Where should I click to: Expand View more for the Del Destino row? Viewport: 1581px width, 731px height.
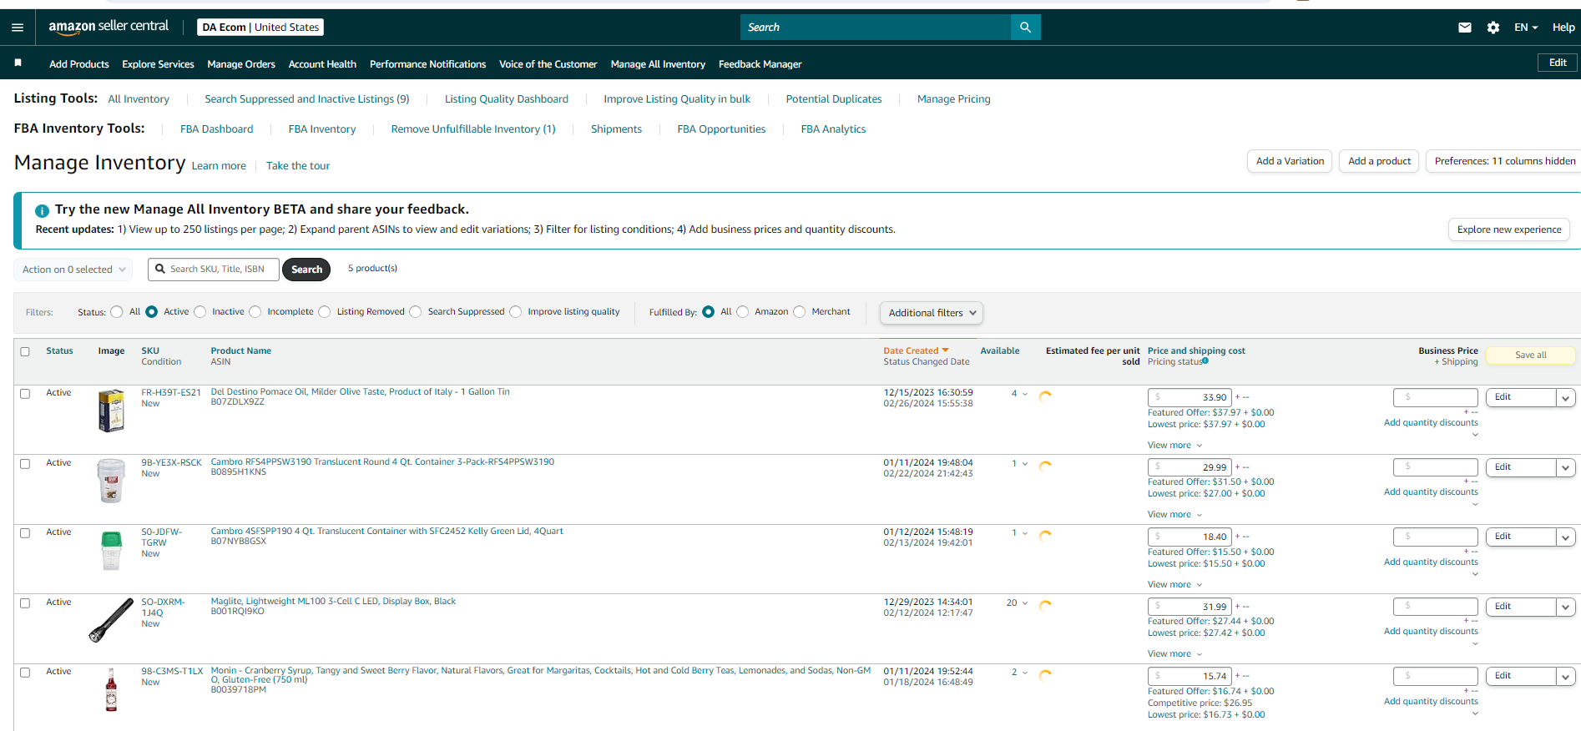[x=1174, y=445]
